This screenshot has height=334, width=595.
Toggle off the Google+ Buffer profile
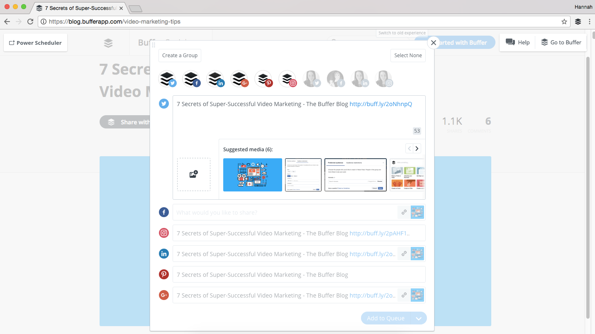(x=240, y=79)
